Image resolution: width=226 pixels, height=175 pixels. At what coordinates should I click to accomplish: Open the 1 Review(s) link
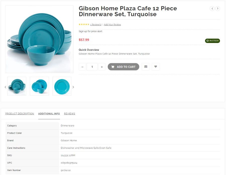tap(96, 25)
